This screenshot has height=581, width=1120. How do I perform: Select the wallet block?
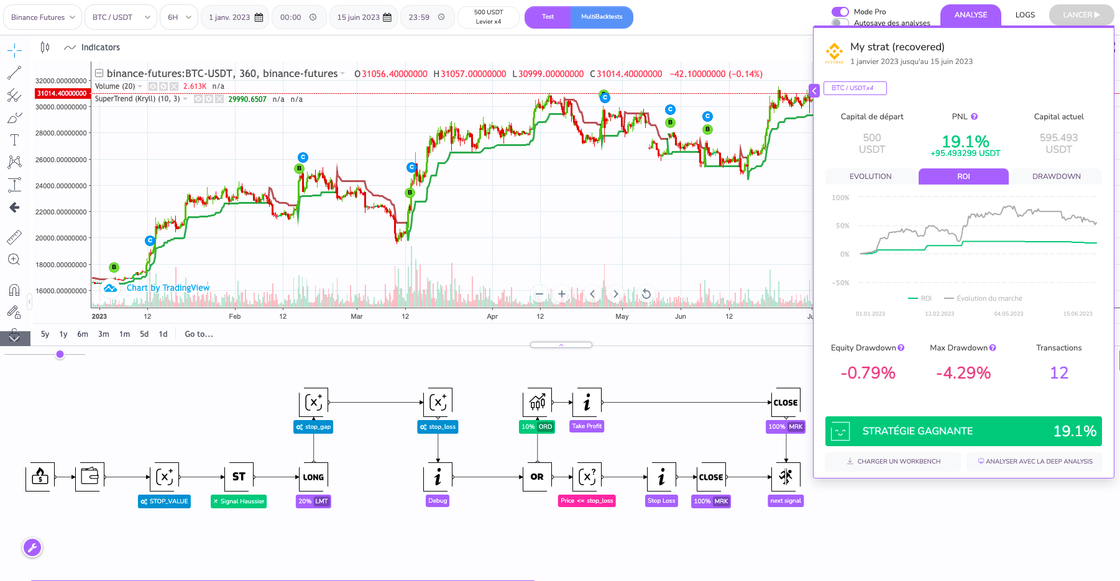pos(90,477)
